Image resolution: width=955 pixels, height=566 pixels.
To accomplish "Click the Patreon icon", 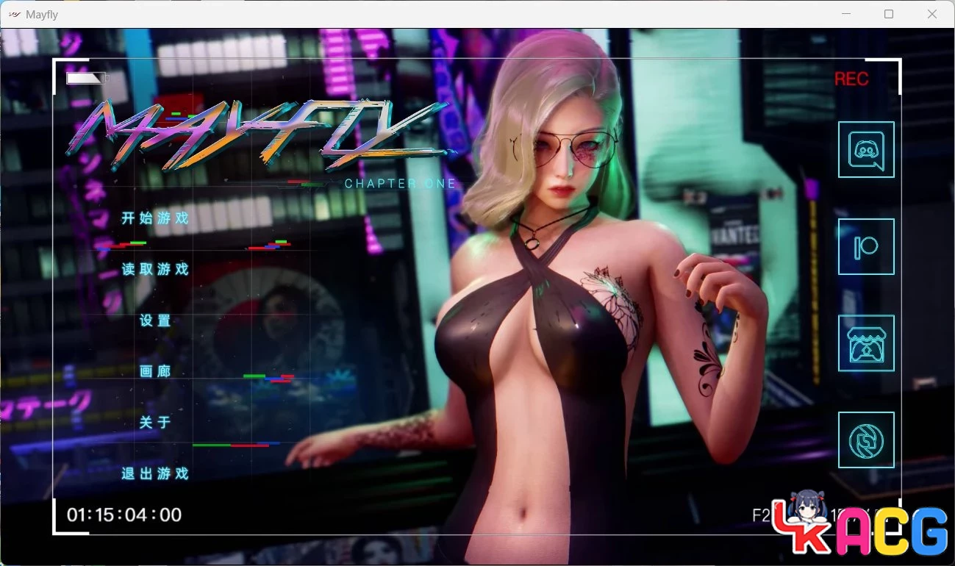I will click(866, 247).
